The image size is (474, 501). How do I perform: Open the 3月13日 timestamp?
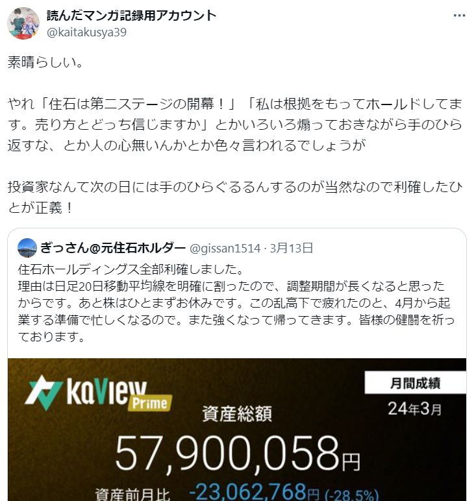tap(291, 248)
